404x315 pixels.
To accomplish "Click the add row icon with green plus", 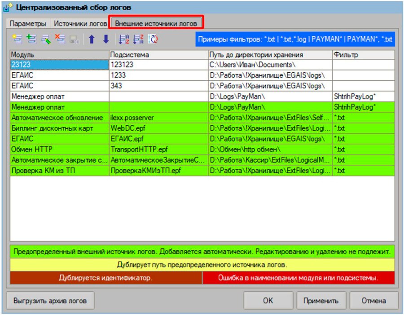I will point(31,39).
